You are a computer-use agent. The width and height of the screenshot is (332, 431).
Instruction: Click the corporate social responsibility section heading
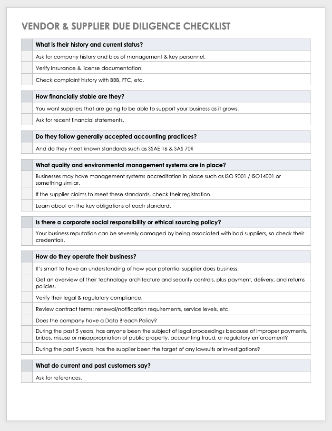[x=128, y=222]
